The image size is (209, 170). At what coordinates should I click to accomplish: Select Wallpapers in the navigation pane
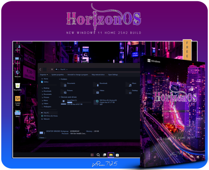coord(47,107)
